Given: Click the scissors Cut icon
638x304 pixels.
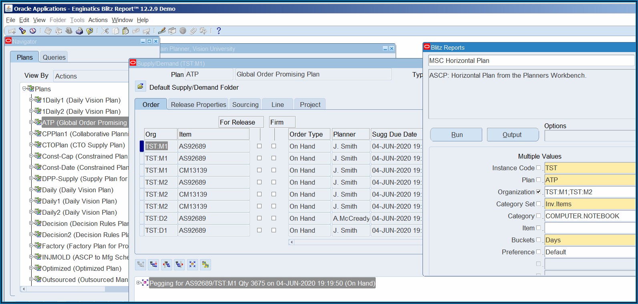Looking at the screenshot, I should coord(105,31).
